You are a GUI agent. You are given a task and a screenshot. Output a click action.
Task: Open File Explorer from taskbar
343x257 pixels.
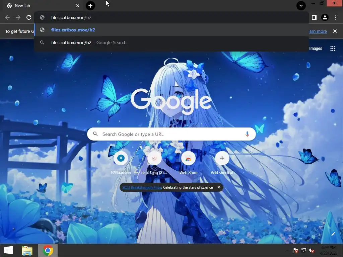27,250
